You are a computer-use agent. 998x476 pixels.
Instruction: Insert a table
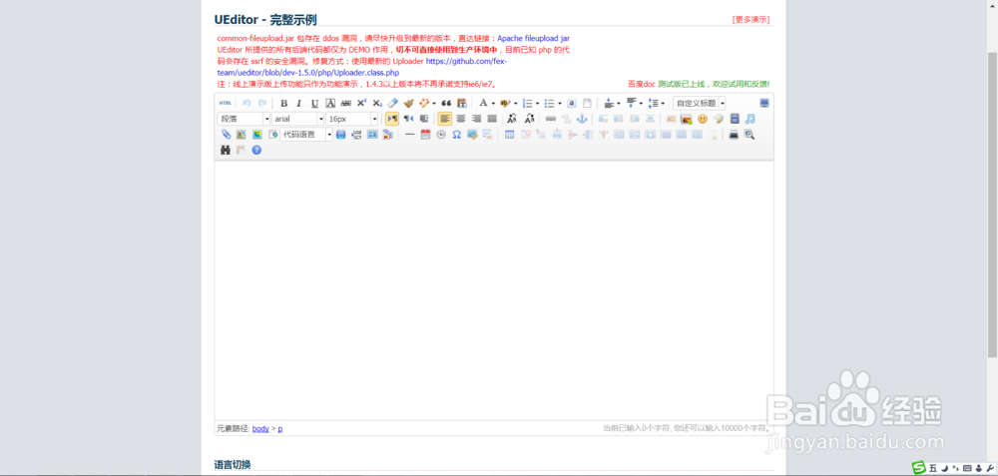pos(509,135)
